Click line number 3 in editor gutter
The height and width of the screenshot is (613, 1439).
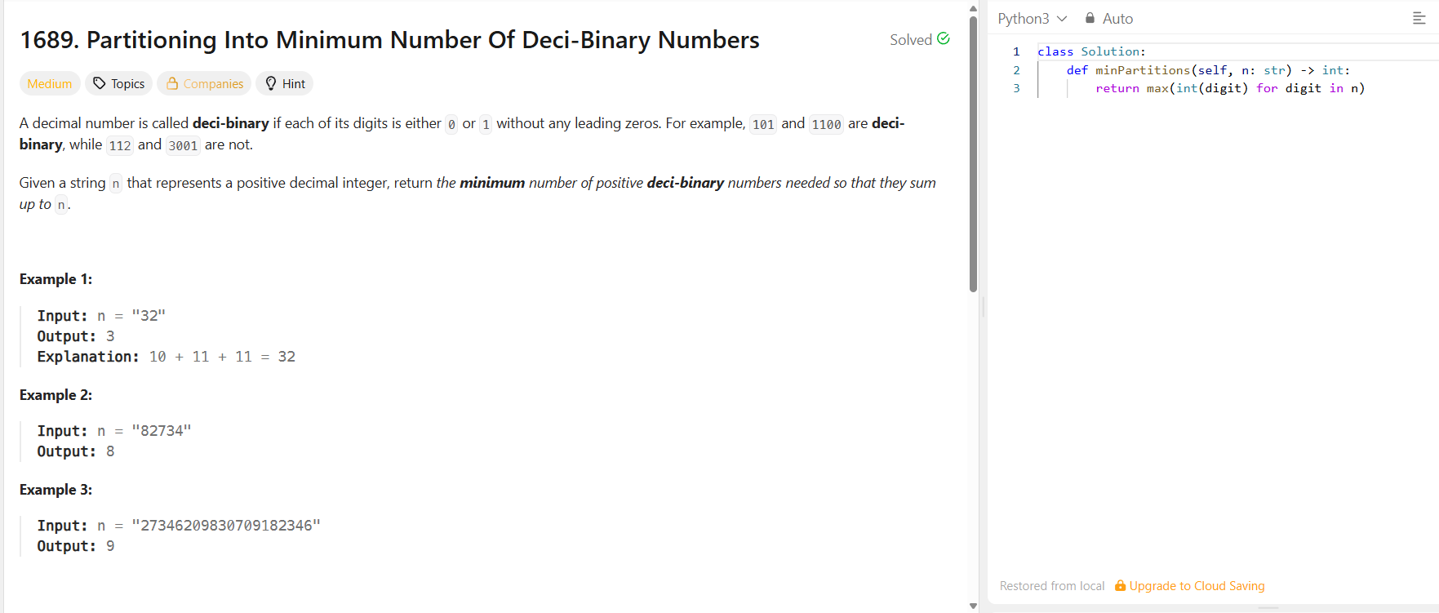click(1016, 88)
